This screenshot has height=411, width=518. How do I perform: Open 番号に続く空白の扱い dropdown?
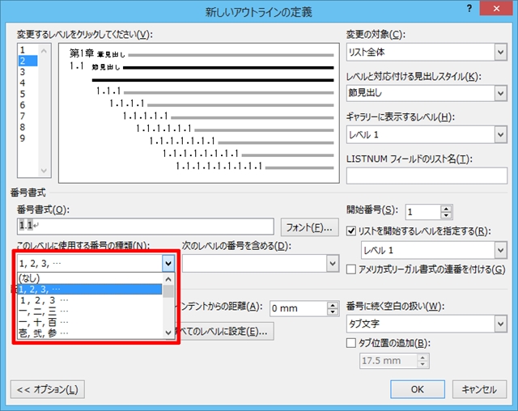point(500,324)
